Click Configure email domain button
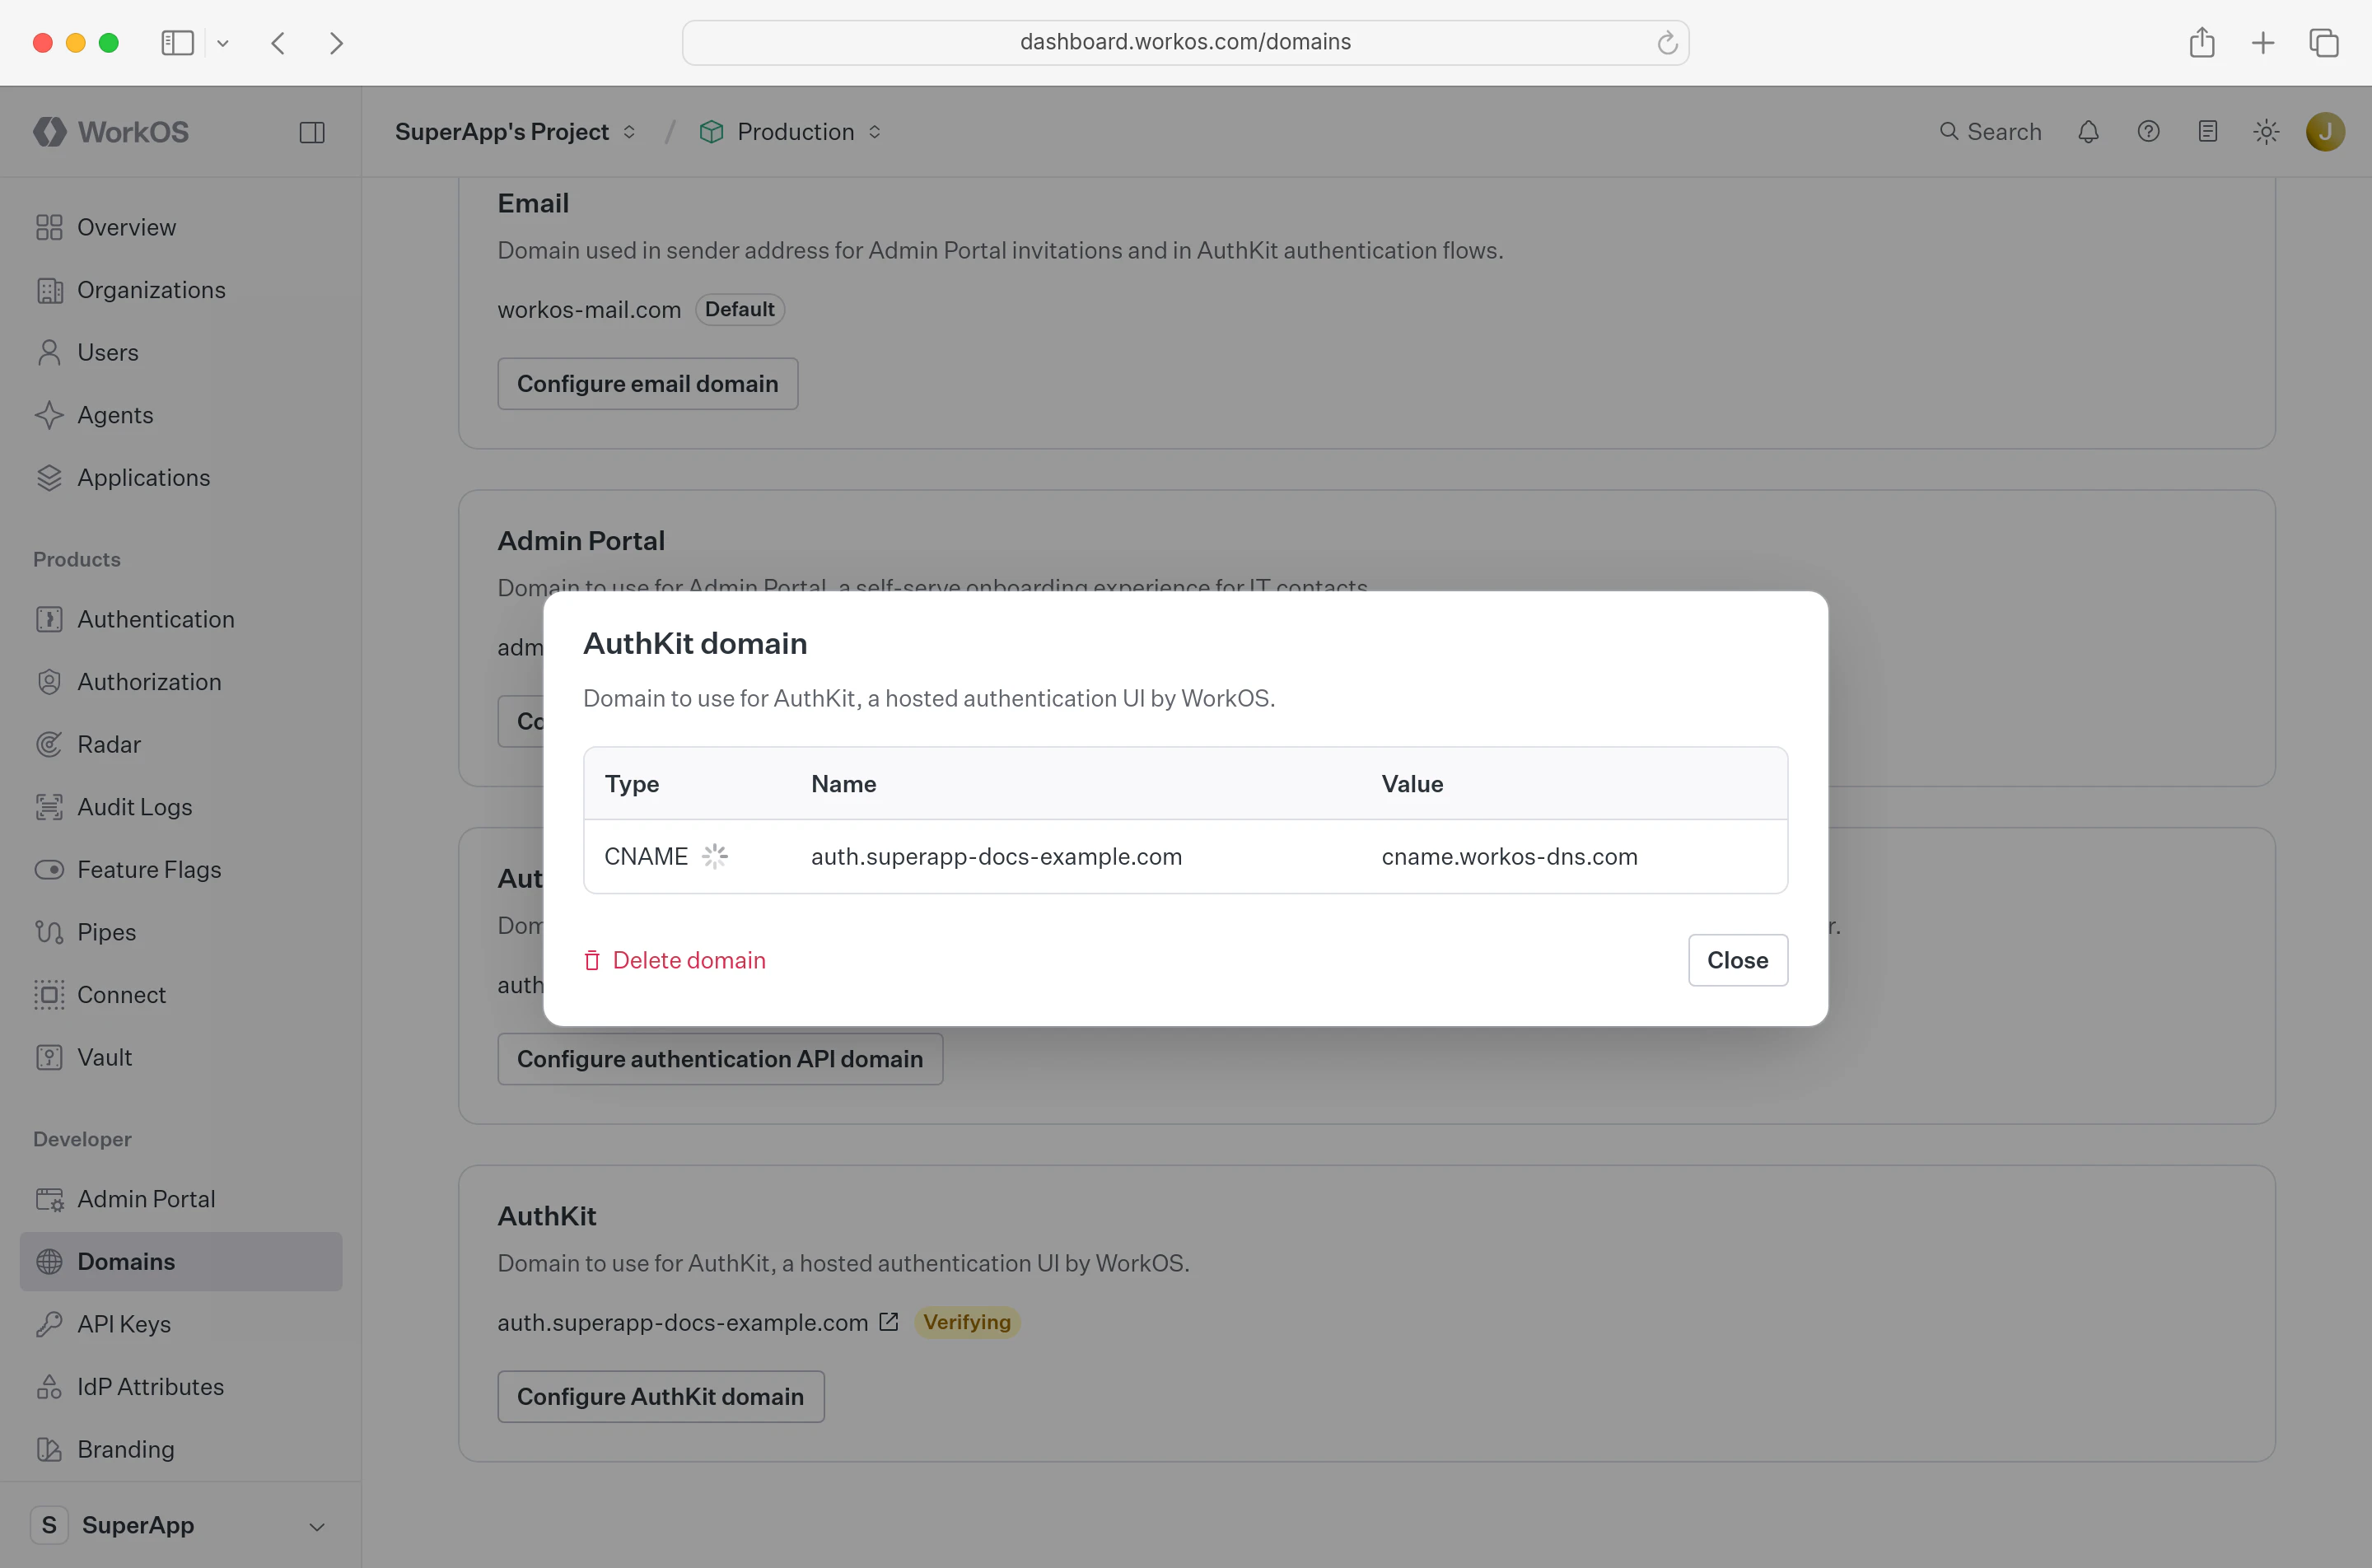This screenshot has width=2372, height=1568. 647,384
